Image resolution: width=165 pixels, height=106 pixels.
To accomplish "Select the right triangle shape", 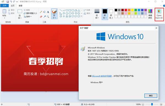I will click(61, 13).
